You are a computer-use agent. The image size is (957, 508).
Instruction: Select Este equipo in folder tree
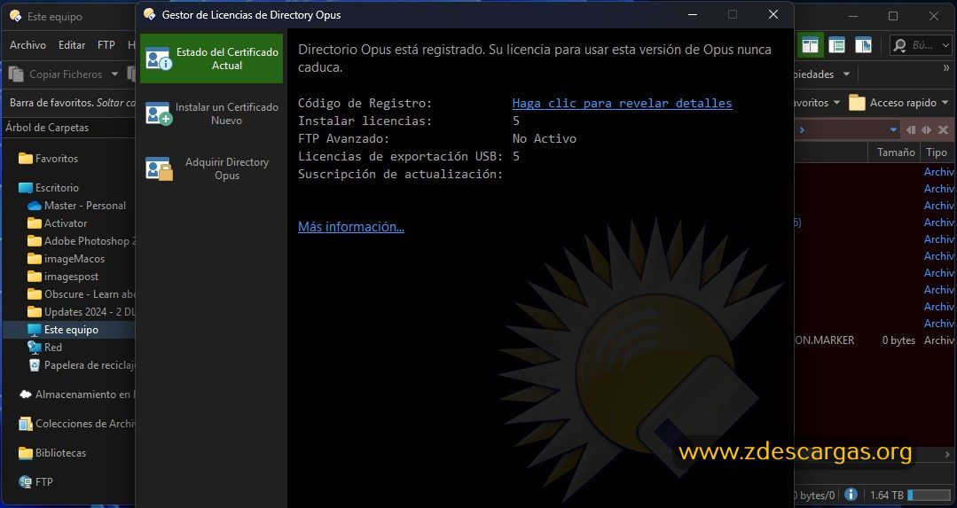71,329
